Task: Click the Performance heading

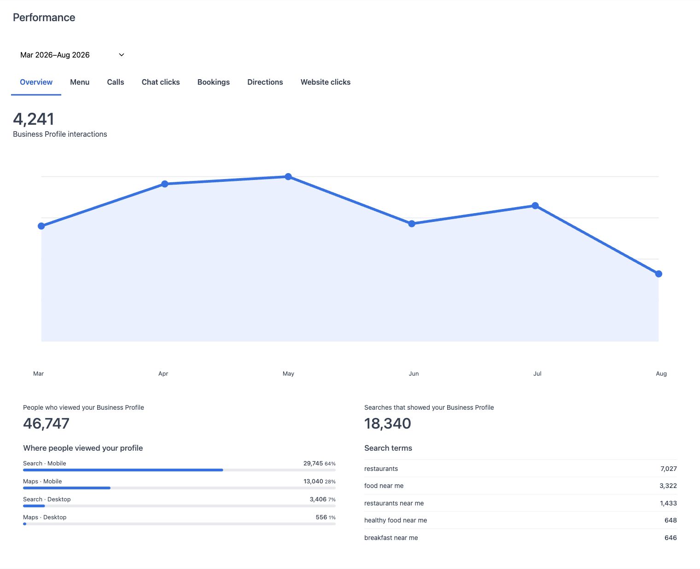Action: pyautogui.click(x=44, y=17)
